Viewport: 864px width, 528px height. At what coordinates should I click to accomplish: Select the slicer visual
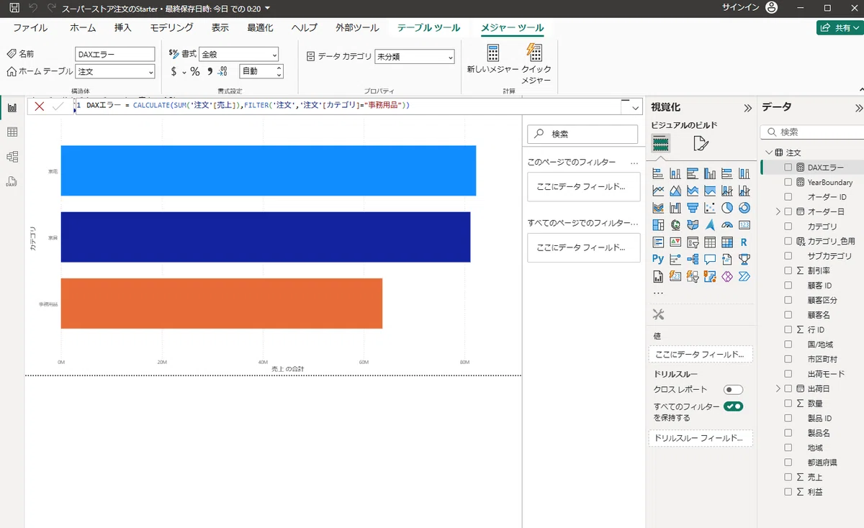point(693,242)
